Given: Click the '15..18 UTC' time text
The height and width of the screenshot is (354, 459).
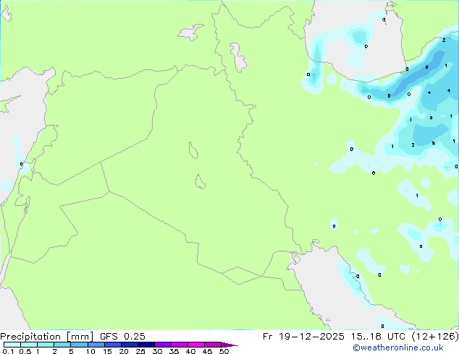Looking at the screenshot, I should [x=378, y=337].
